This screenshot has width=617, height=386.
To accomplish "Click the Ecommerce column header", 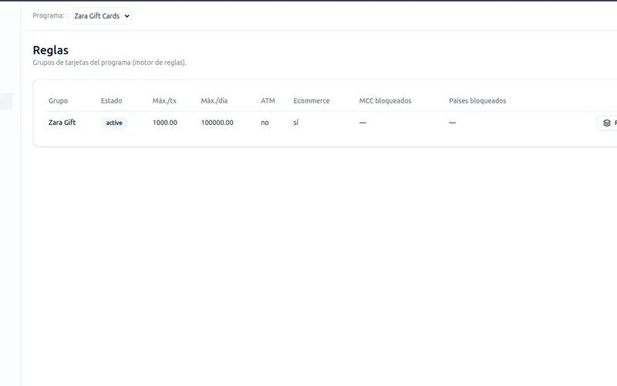I will tap(312, 101).
